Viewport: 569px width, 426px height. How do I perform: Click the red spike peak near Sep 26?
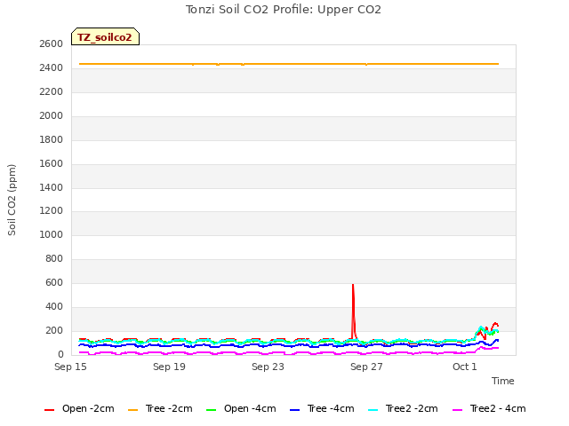click(353, 286)
